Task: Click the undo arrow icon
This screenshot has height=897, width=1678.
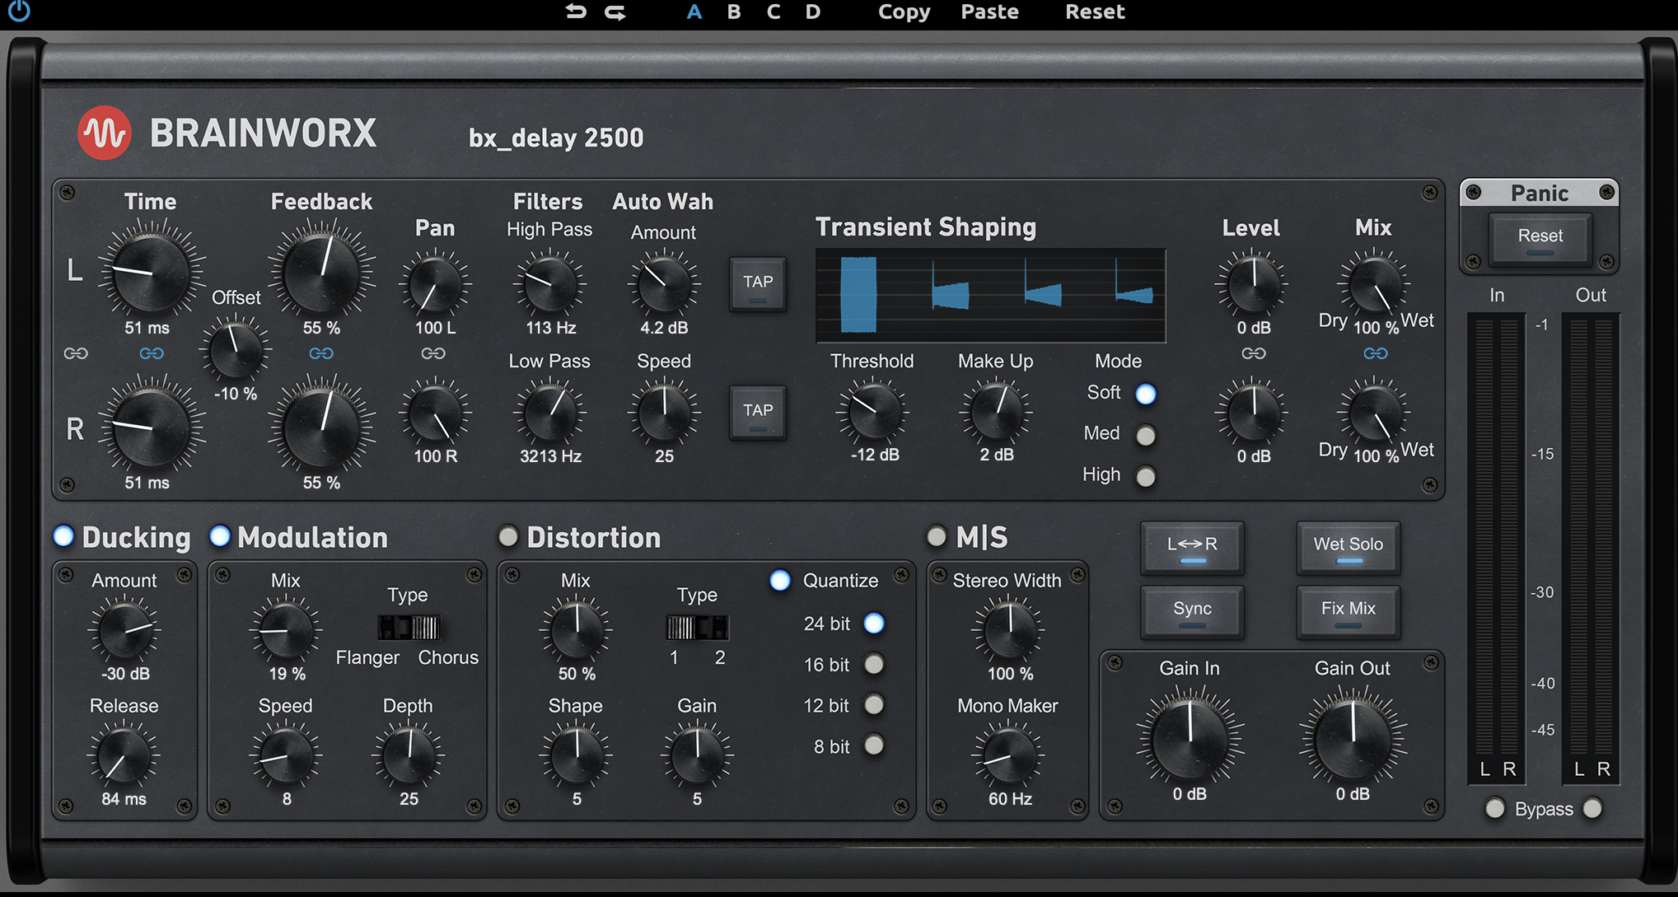Action: (x=576, y=12)
